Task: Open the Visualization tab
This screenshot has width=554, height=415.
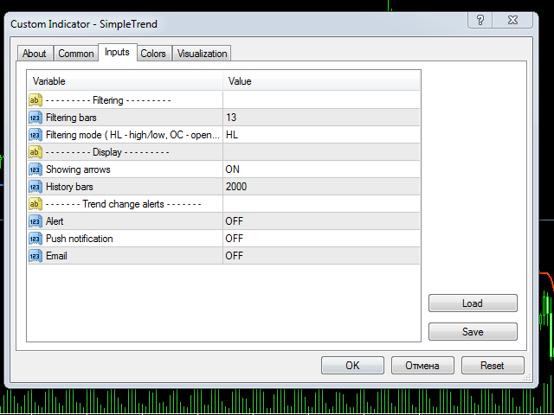Action: (x=202, y=54)
